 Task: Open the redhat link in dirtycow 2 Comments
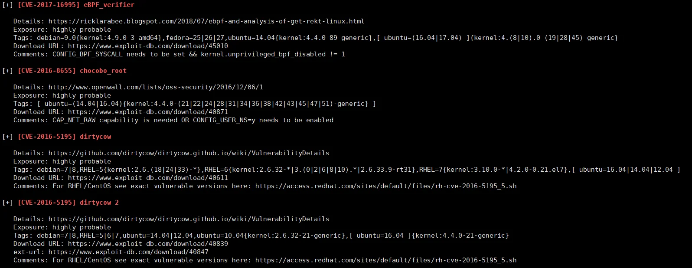[x=386, y=260]
